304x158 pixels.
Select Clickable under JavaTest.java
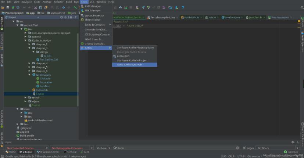[x=45, y=79]
